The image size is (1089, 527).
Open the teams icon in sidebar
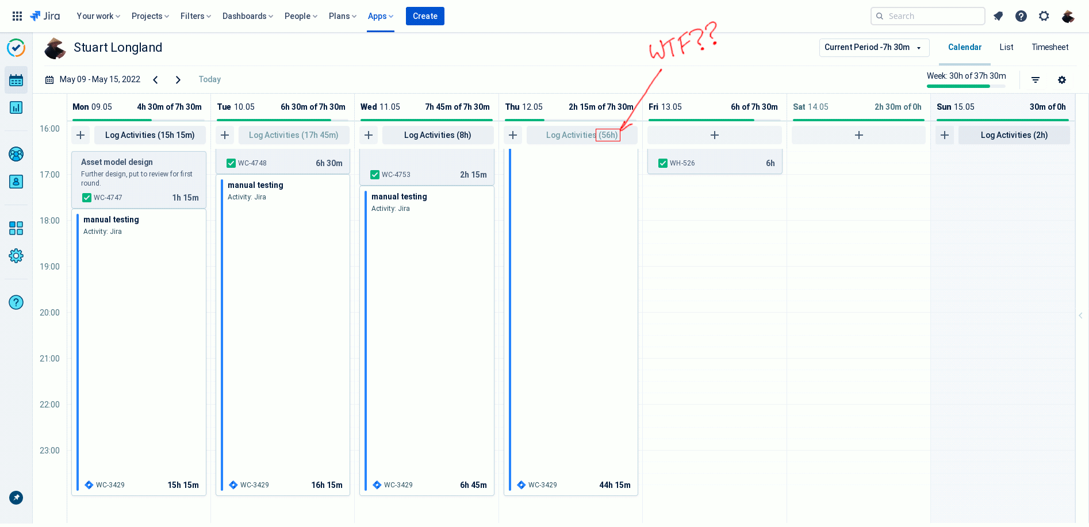tap(16, 154)
